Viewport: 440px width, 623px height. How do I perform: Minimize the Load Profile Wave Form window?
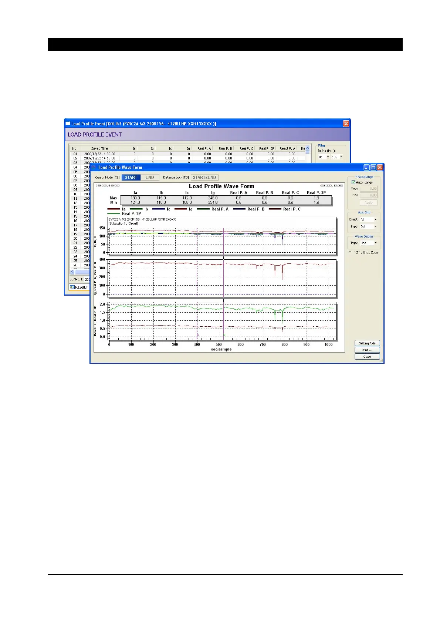(x=366, y=168)
